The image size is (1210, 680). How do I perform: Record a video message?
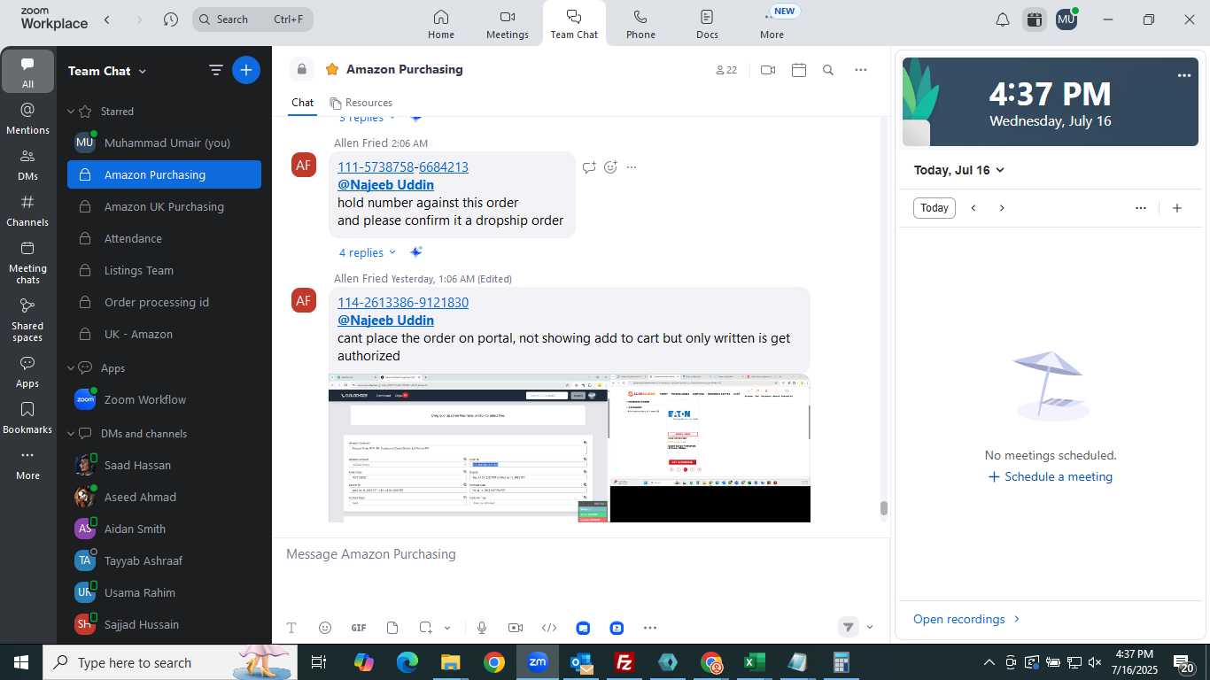[516, 628]
